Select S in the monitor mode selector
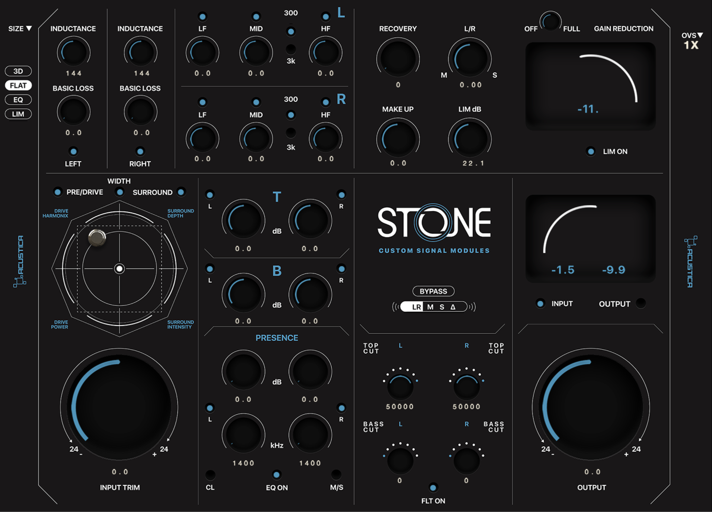712x512 pixels. (x=442, y=307)
